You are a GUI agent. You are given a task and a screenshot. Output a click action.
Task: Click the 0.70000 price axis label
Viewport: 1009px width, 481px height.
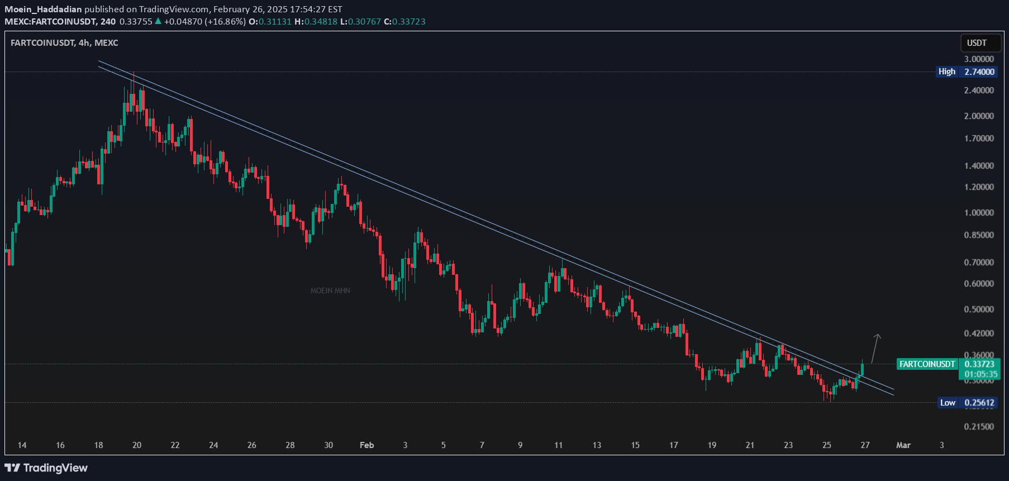(979, 262)
